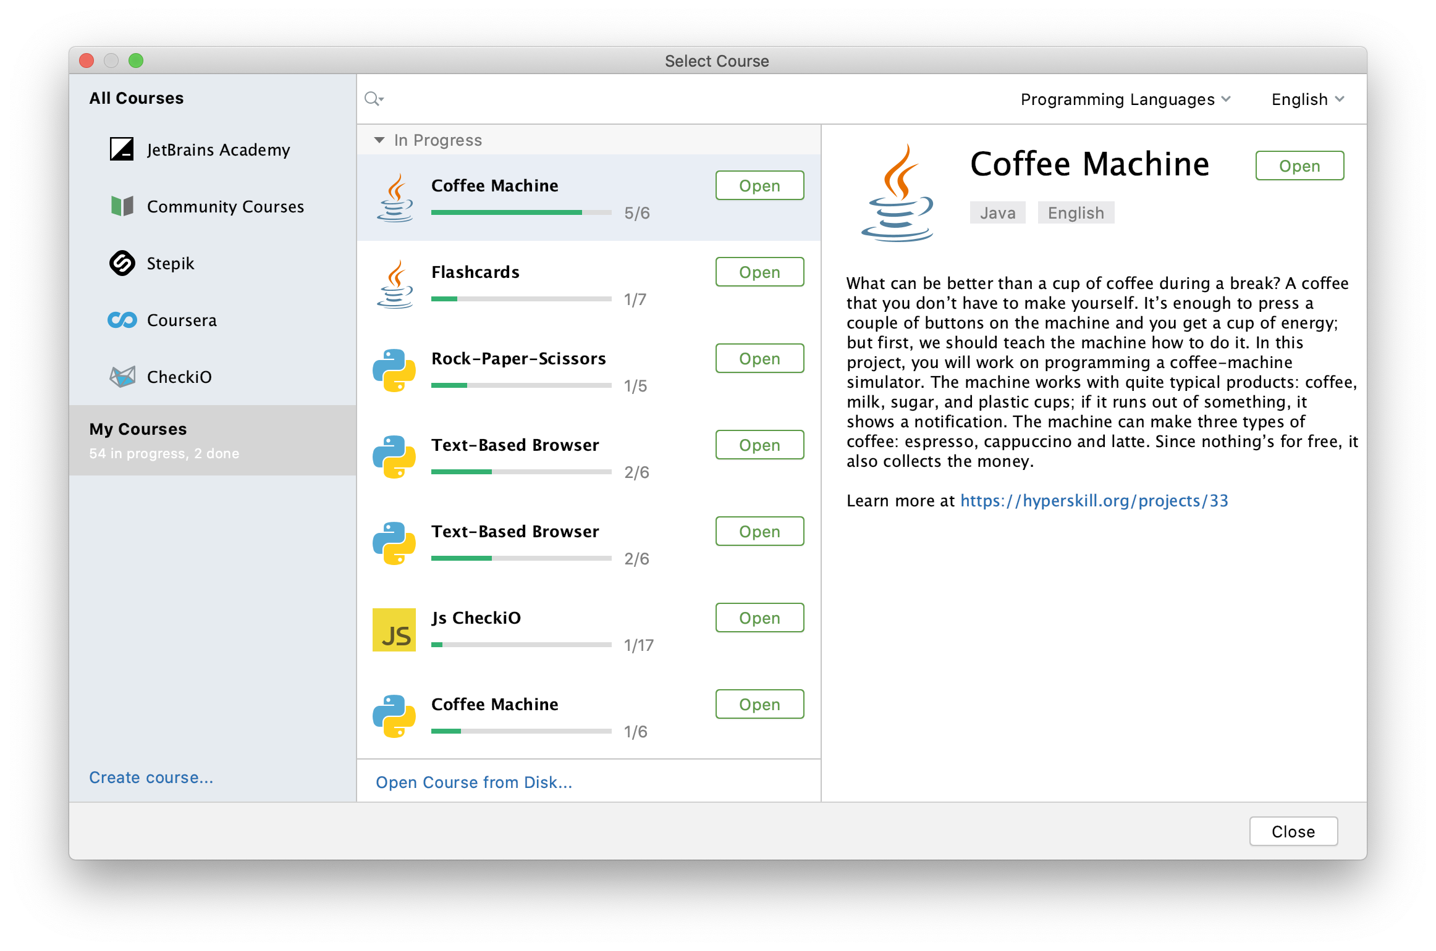The image size is (1436, 951).
Task: Select the Flashcards course title
Action: pyautogui.click(x=475, y=272)
